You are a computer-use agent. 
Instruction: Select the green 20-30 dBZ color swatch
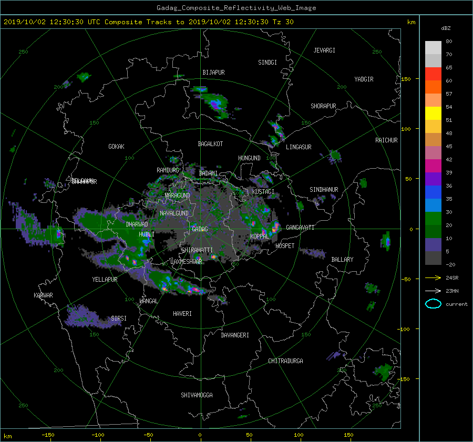point(433,219)
